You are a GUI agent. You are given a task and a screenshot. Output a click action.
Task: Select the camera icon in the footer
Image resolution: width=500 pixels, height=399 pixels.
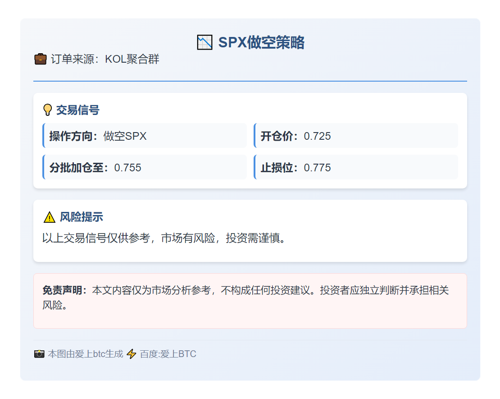pyautogui.click(x=40, y=354)
